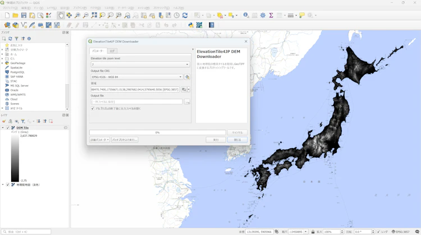This screenshot has width=421, height=235.
Task: Browse output file with ellipsis button
Action: point(187,102)
